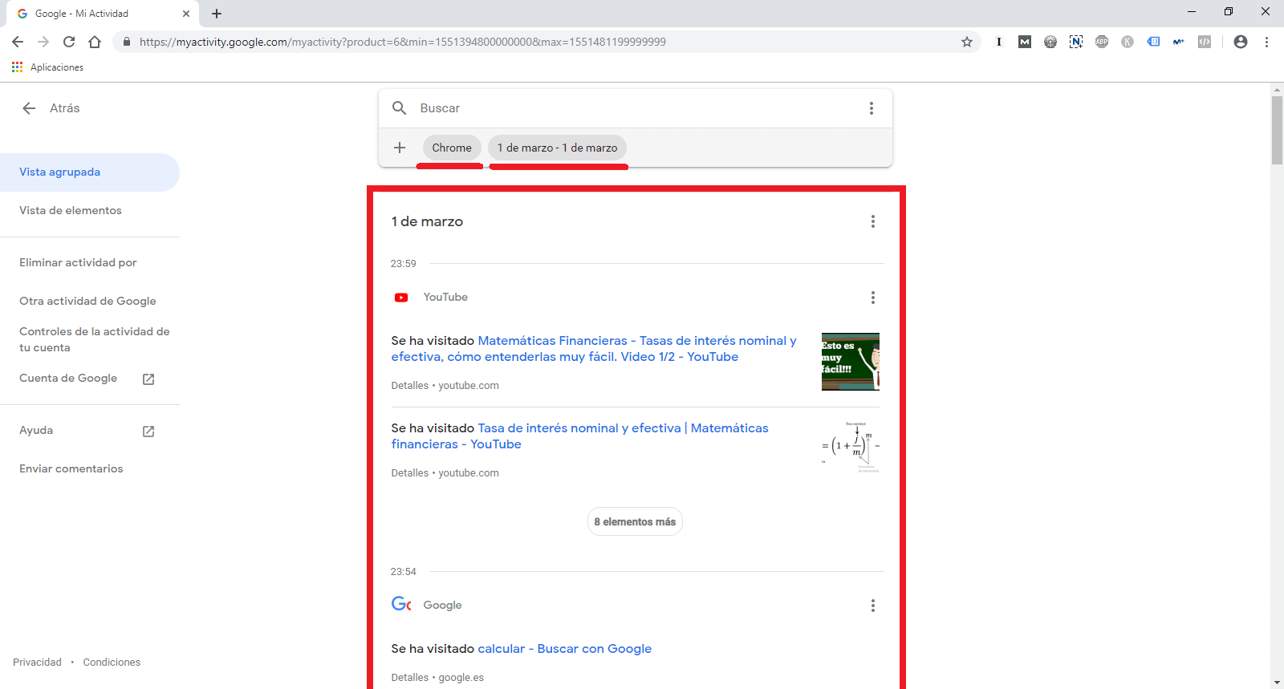Image resolution: width=1284 pixels, height=689 pixels.
Task: Go to the browser home page
Action: tap(95, 42)
